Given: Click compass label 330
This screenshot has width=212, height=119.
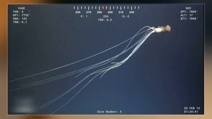Looking at the screenshot, I should pos(132,12).
